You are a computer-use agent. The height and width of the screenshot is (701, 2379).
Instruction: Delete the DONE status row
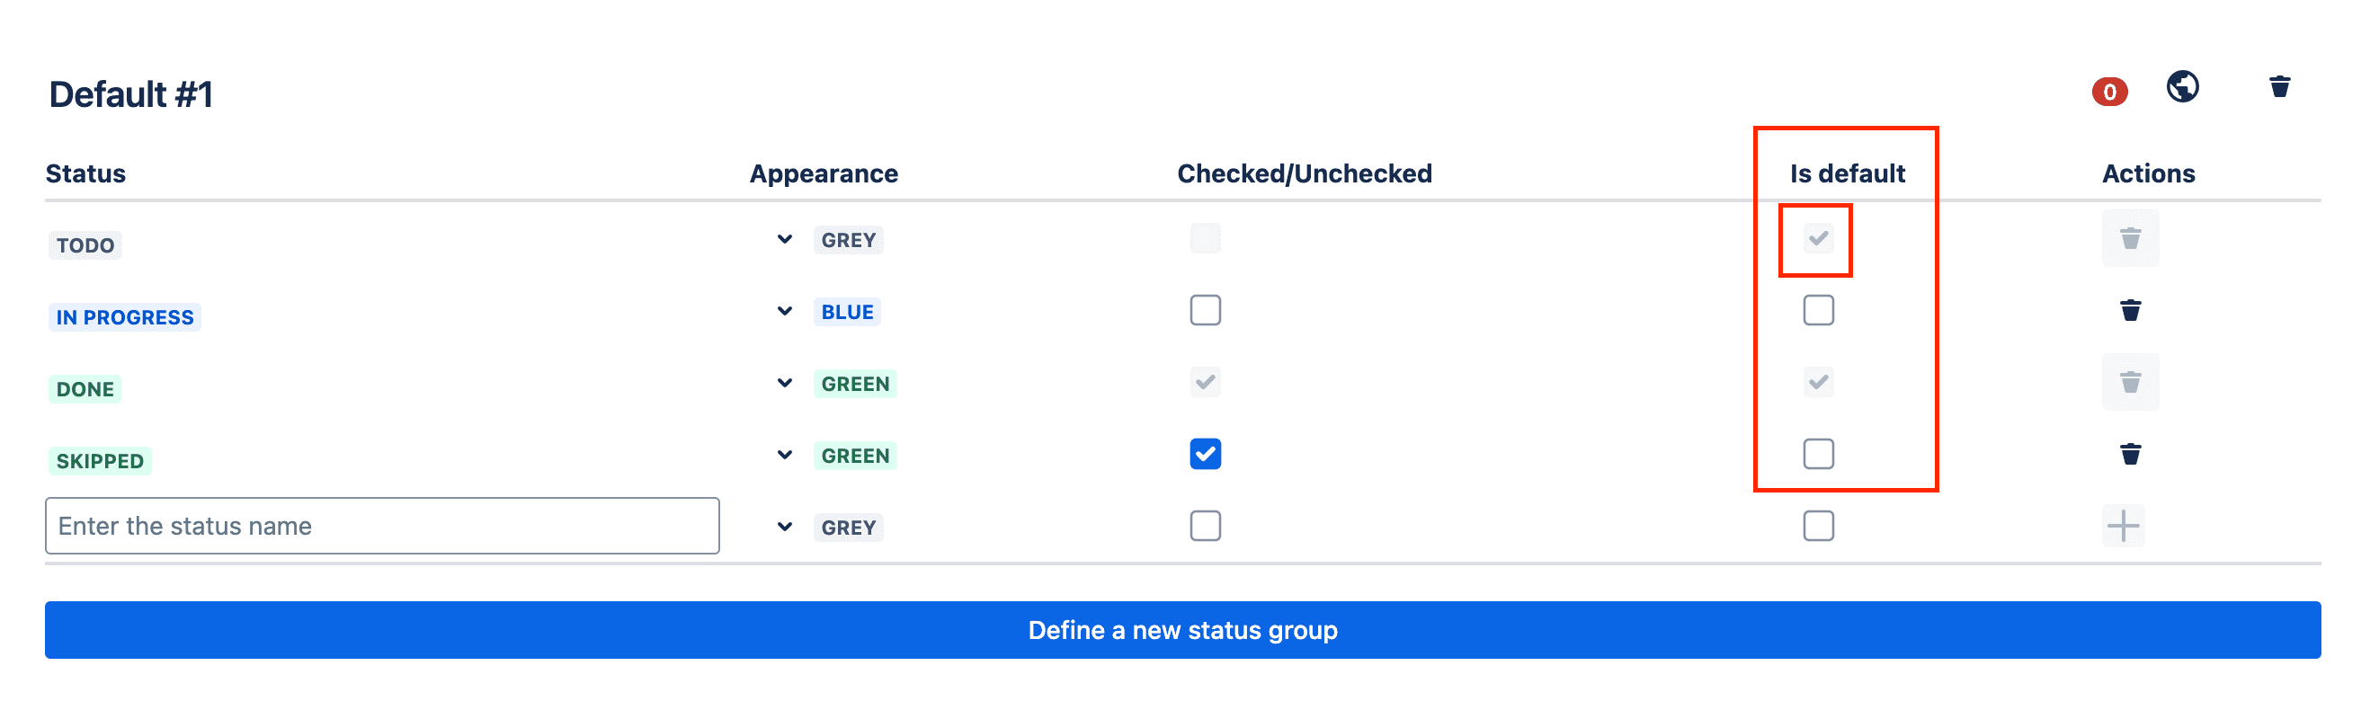tap(2130, 381)
